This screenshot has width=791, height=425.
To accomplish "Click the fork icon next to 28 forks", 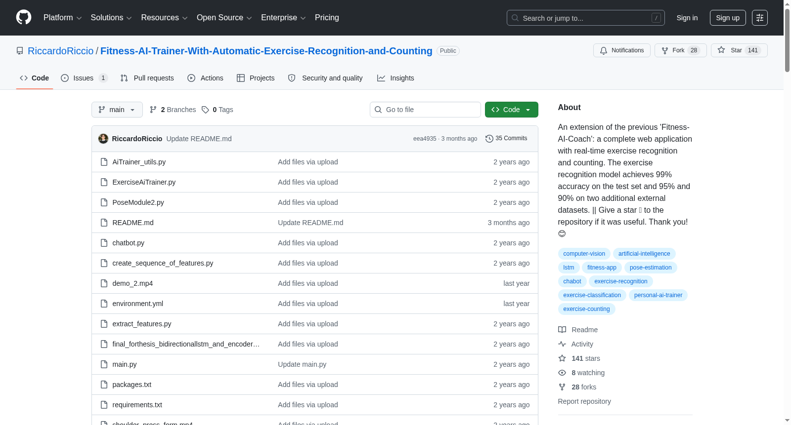I will 562,387.
